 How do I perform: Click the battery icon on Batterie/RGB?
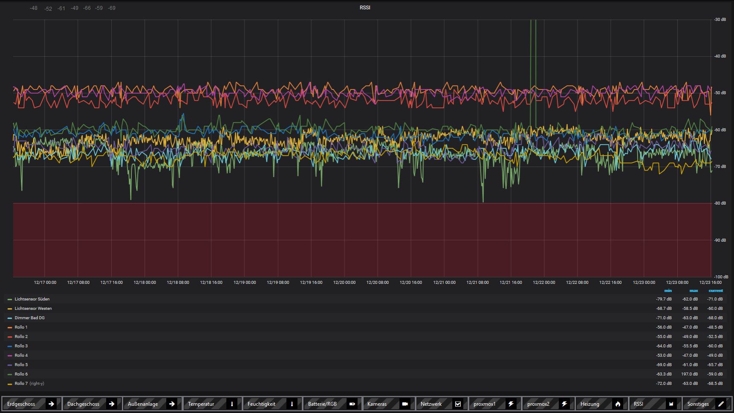[352, 404]
